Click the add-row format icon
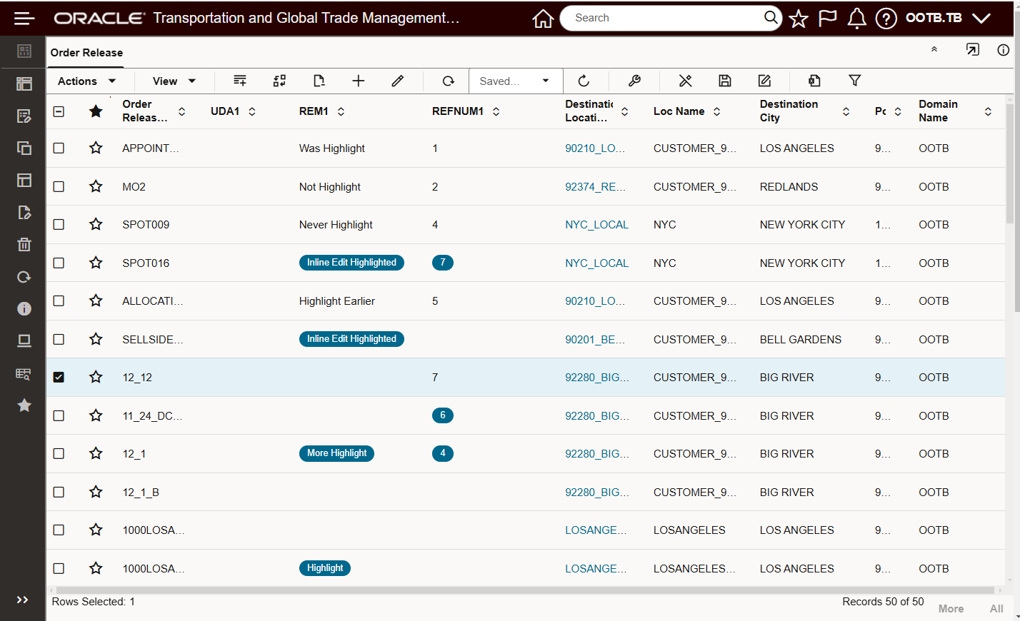1020x621 pixels. point(240,81)
